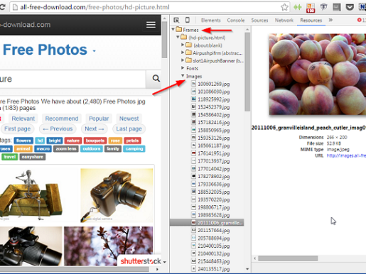
Task: Click the file icon of 176141951.jpg
Action: point(194,153)
